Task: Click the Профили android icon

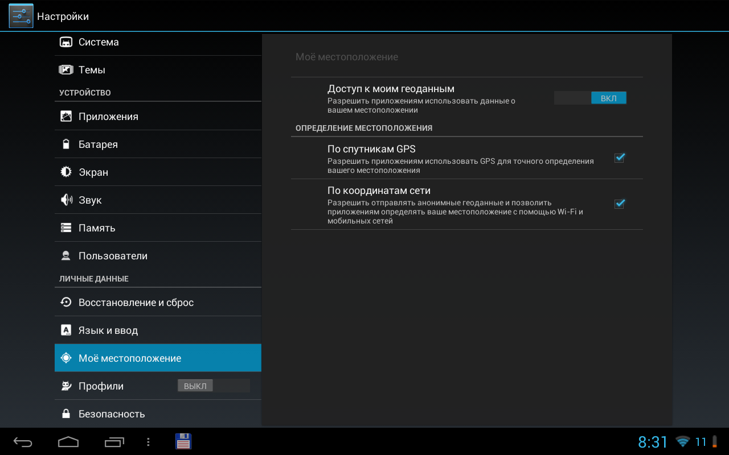Action: coord(66,386)
